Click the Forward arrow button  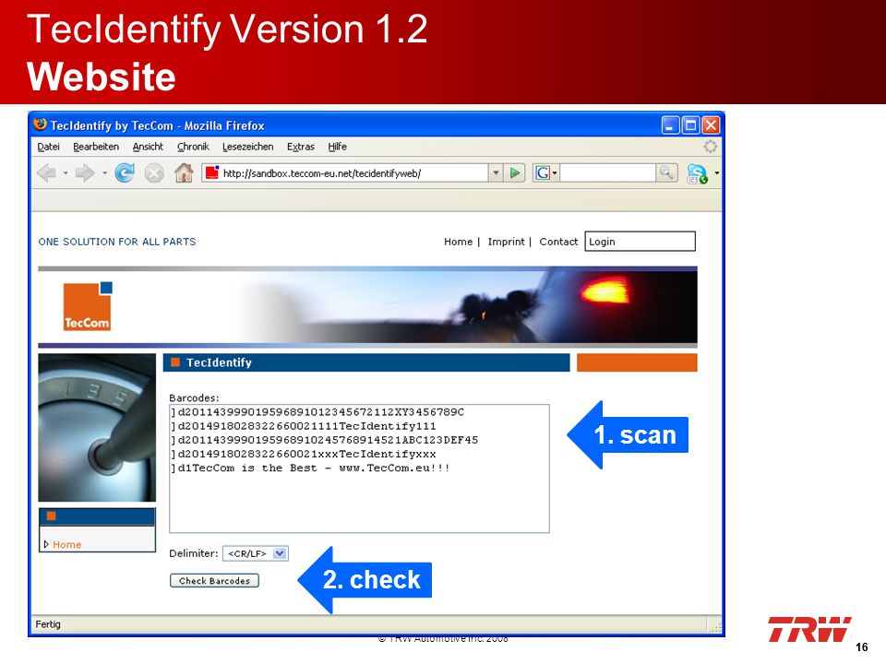tap(85, 172)
